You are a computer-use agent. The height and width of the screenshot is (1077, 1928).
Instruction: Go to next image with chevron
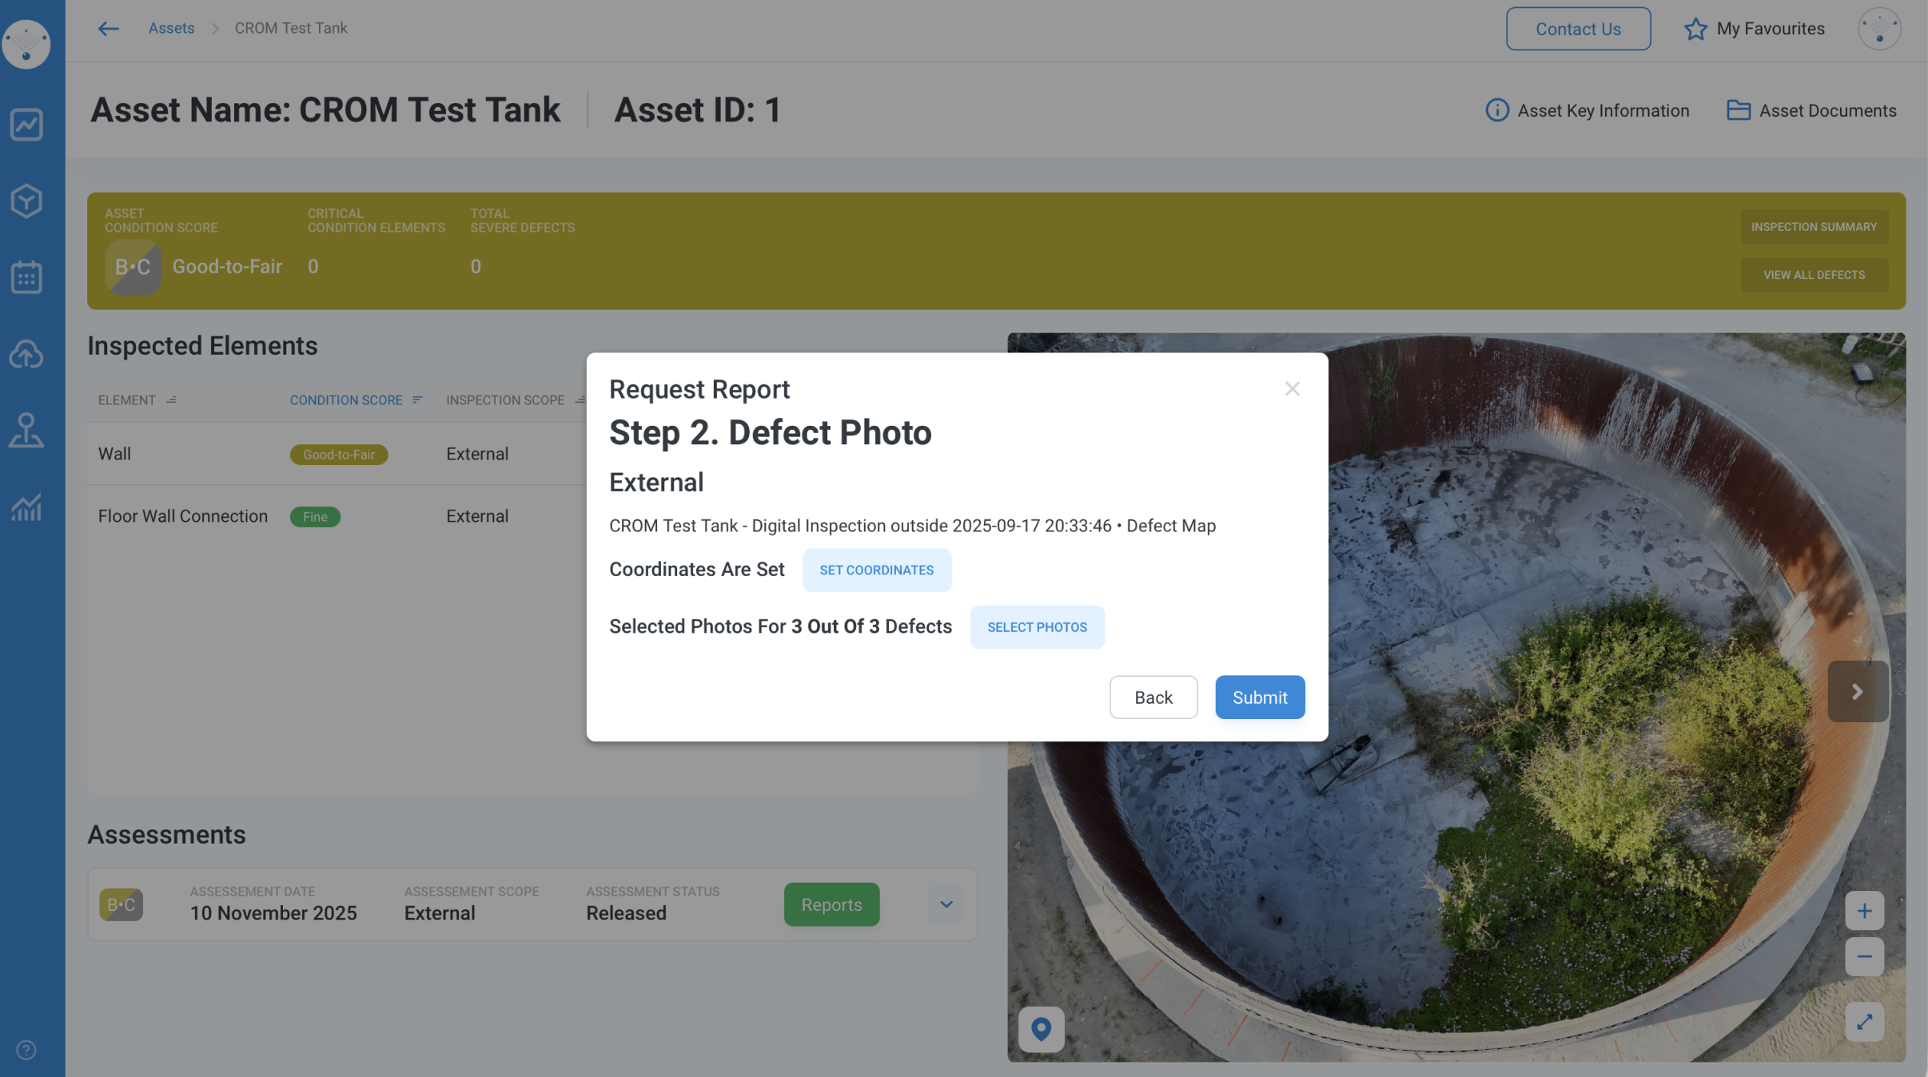point(1858,692)
